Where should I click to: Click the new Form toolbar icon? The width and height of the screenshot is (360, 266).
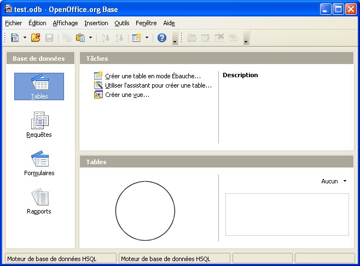[x=137, y=38]
